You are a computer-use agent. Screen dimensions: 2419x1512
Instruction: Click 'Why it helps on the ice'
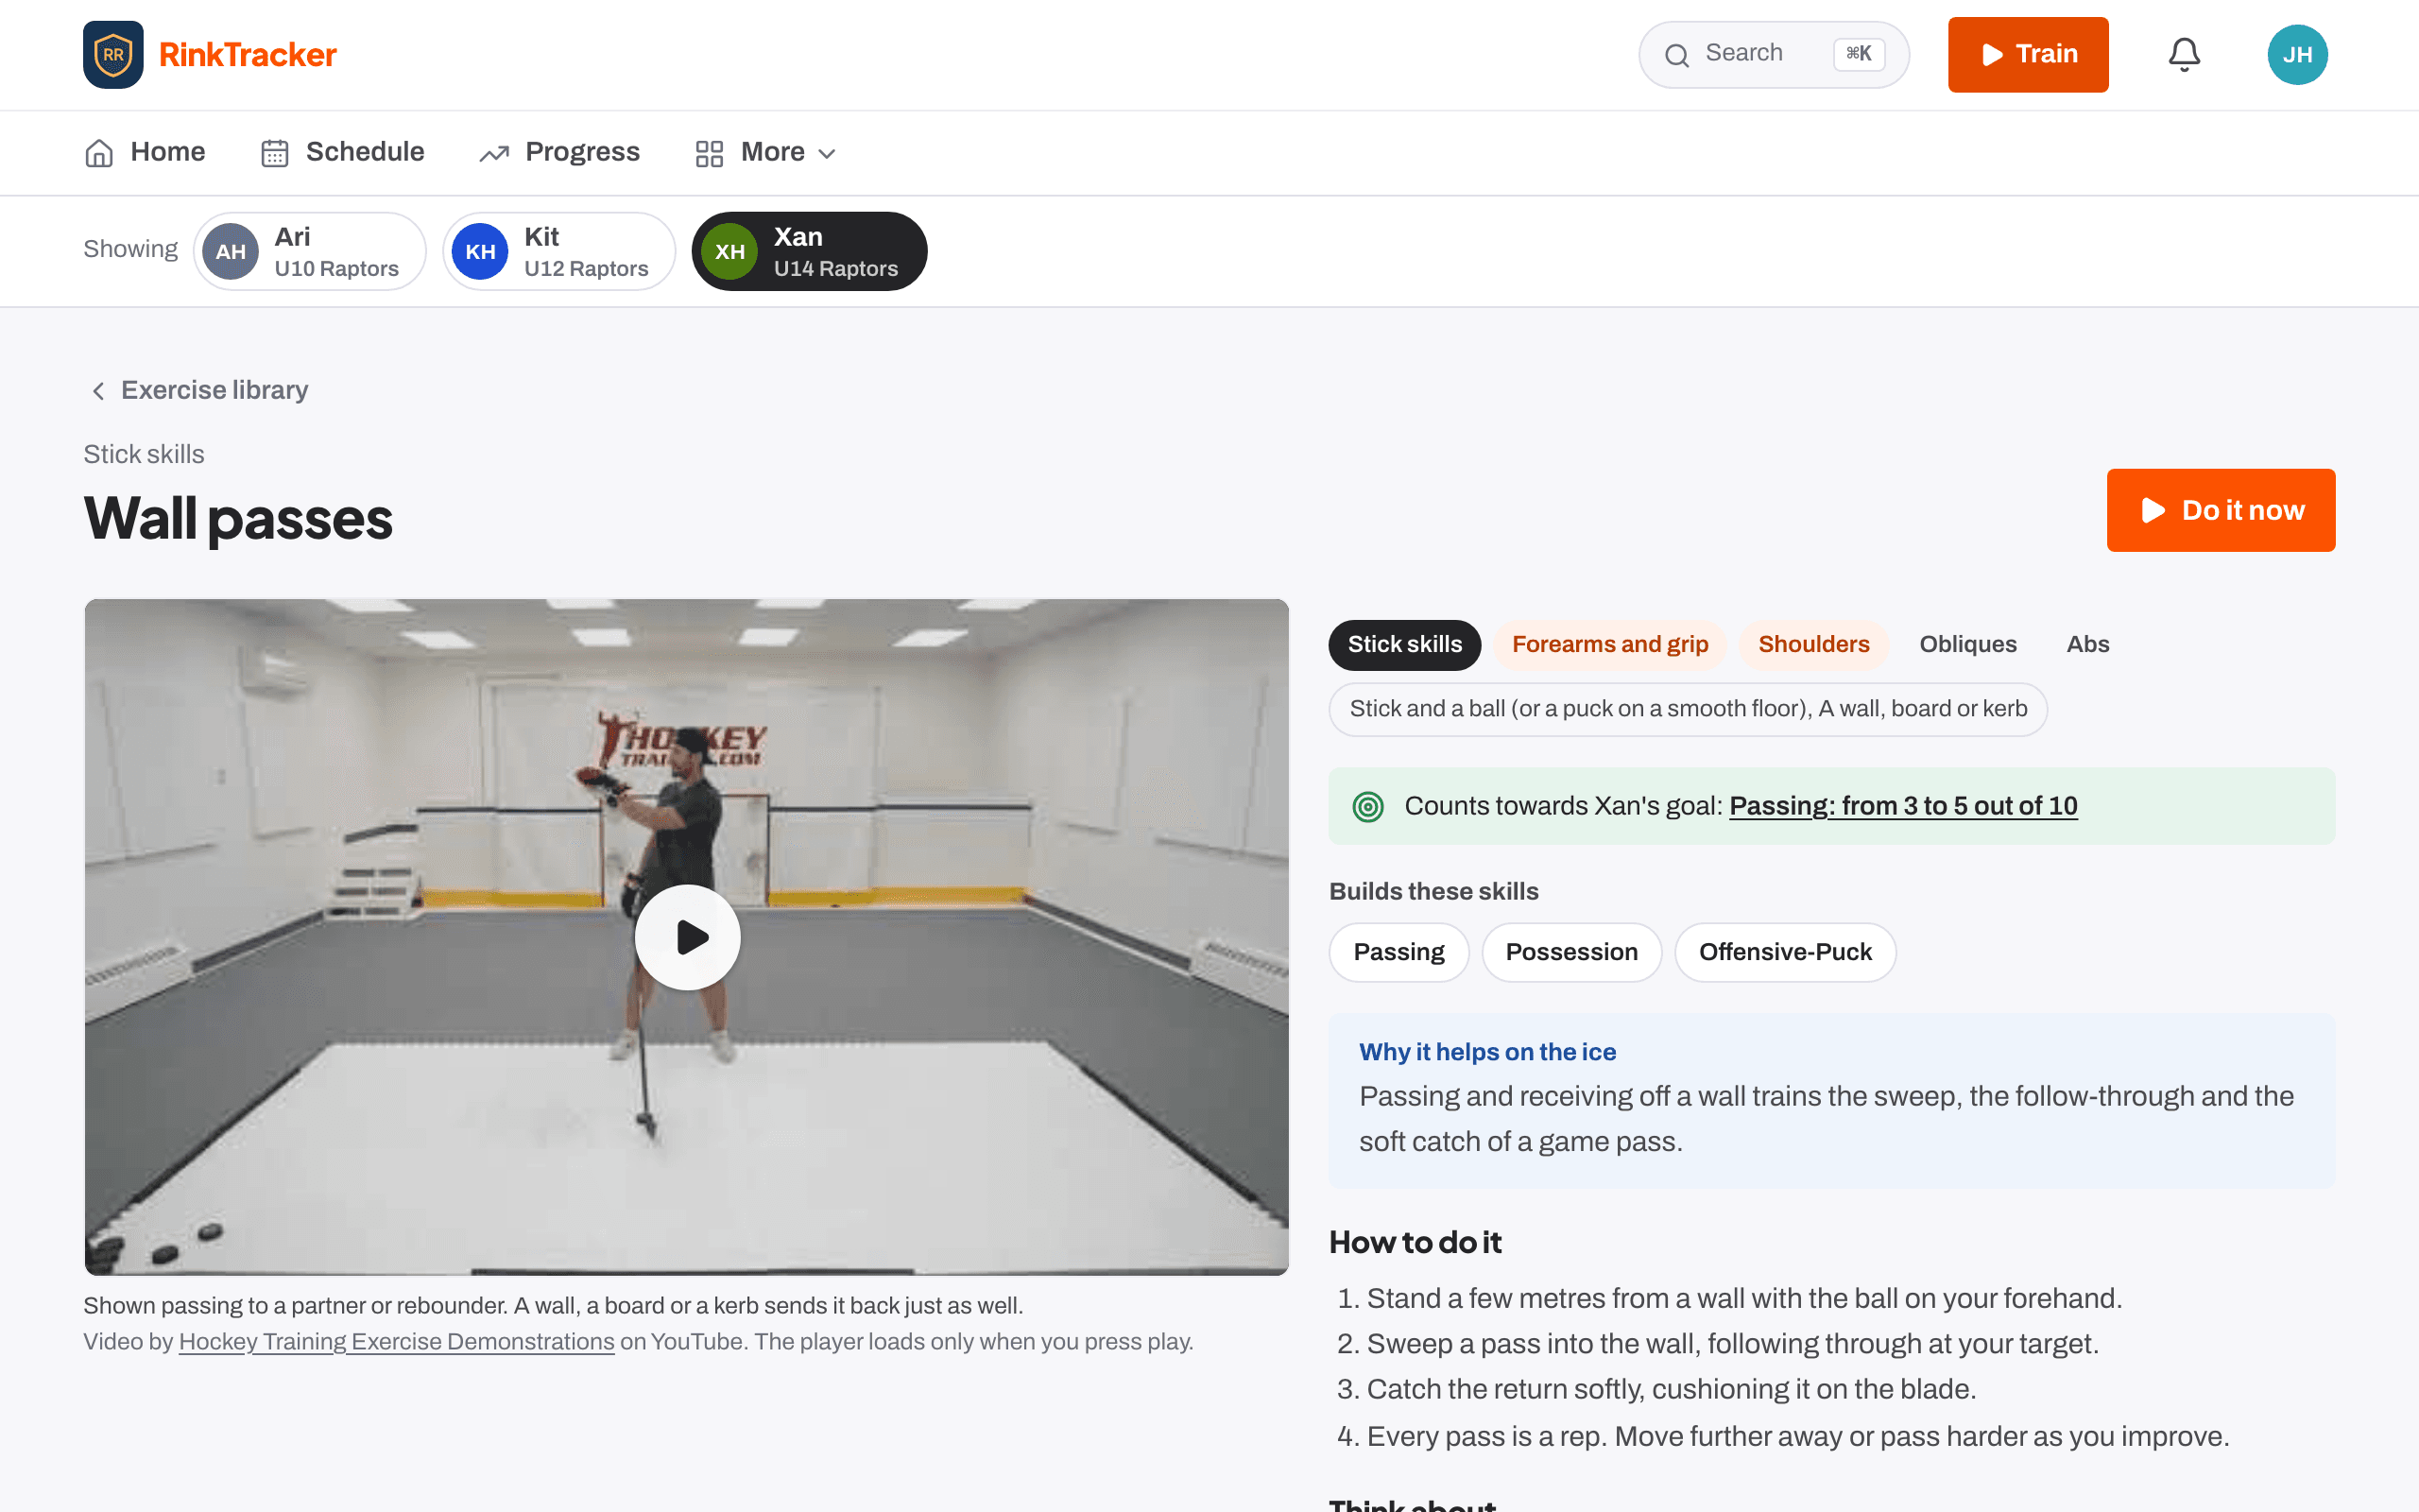tap(1486, 1052)
